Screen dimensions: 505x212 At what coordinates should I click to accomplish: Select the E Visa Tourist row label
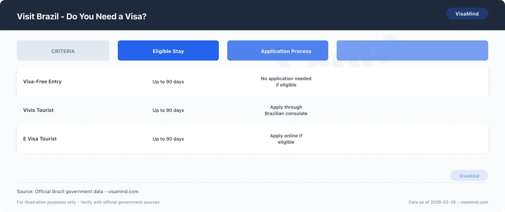pyautogui.click(x=40, y=139)
